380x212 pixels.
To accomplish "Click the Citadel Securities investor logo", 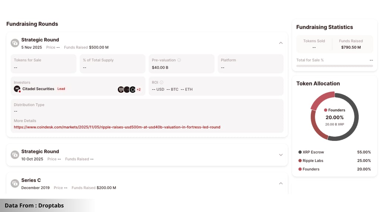I will click(x=17, y=89).
